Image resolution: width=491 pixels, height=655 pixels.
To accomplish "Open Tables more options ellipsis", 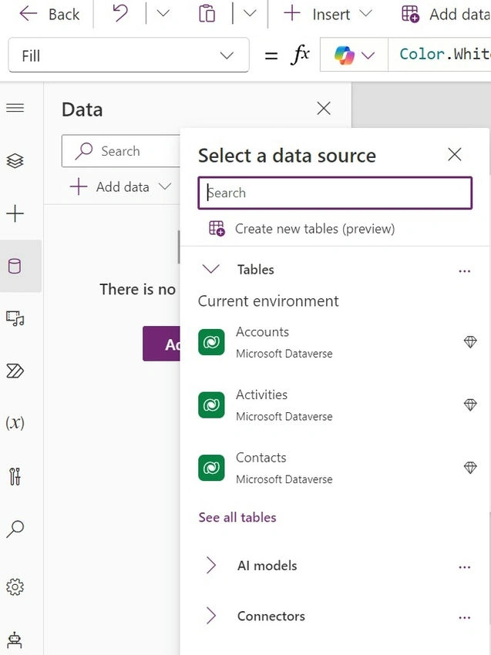I will [x=464, y=271].
